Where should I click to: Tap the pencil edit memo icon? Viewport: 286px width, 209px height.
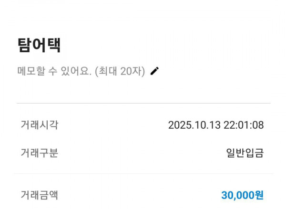[154, 71]
